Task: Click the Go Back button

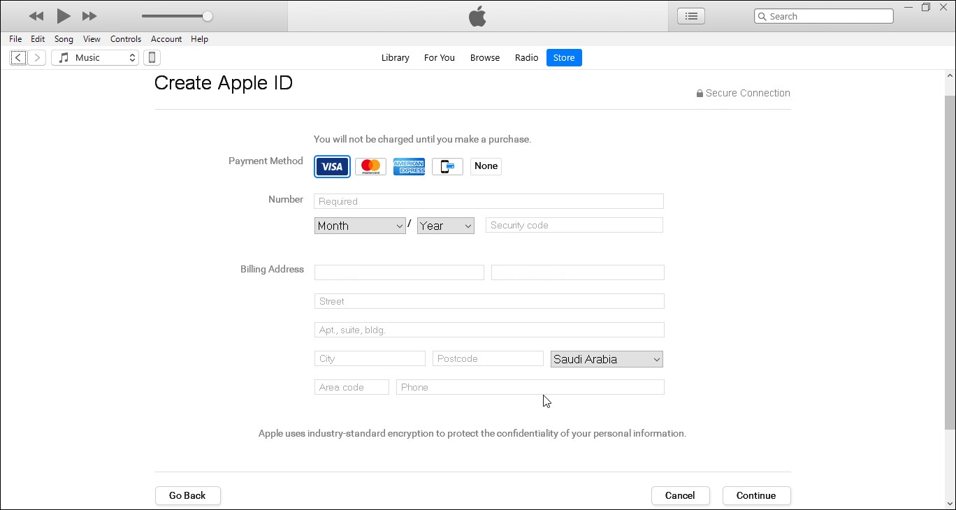Action: tap(187, 495)
